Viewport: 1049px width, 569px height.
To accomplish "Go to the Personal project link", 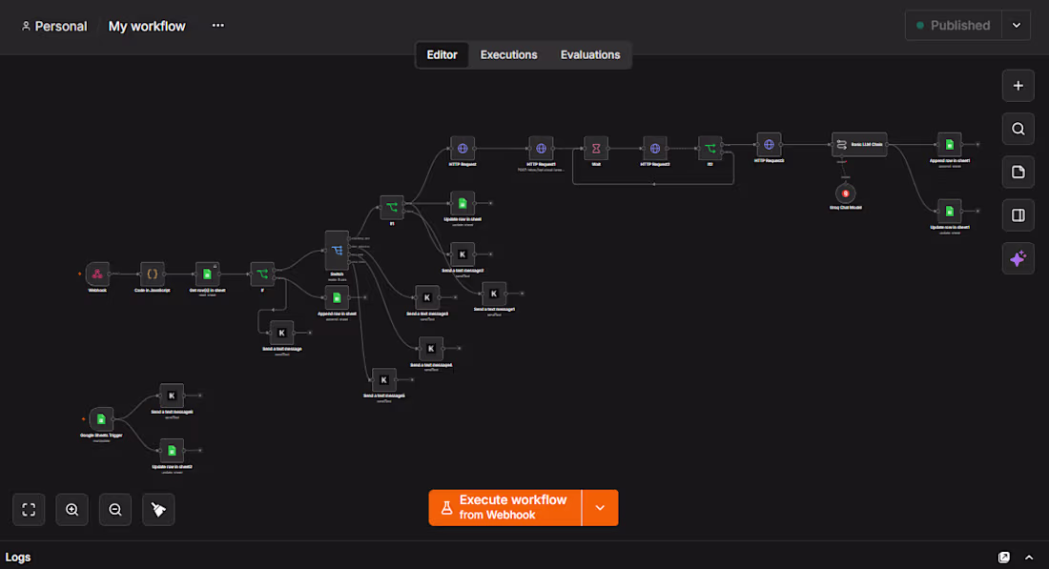I will point(54,26).
